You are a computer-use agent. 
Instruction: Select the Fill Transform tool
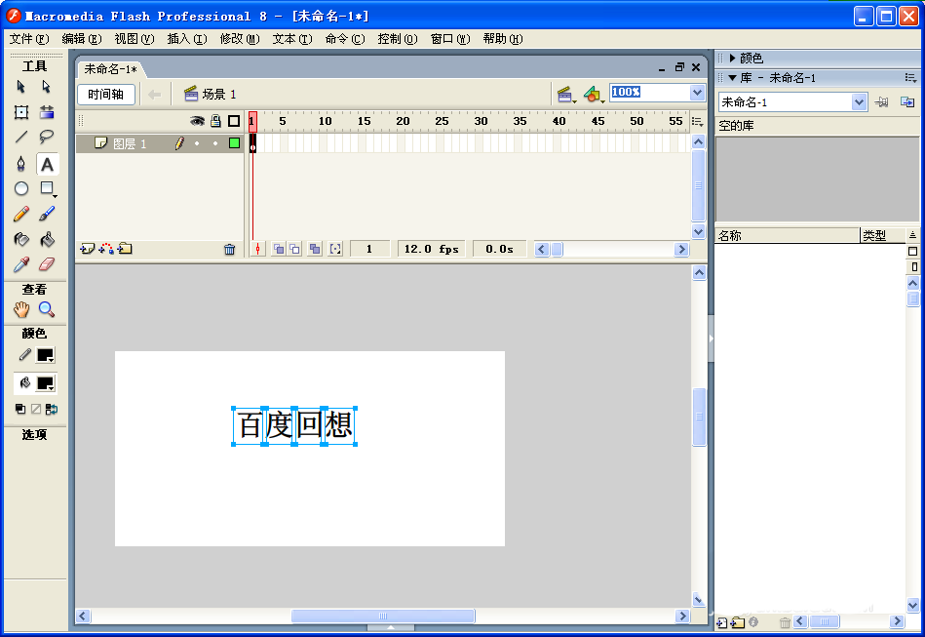point(47,112)
